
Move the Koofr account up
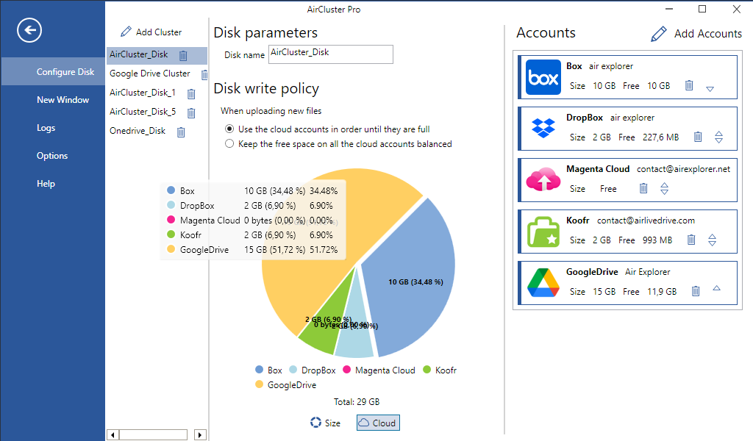pyautogui.click(x=712, y=237)
